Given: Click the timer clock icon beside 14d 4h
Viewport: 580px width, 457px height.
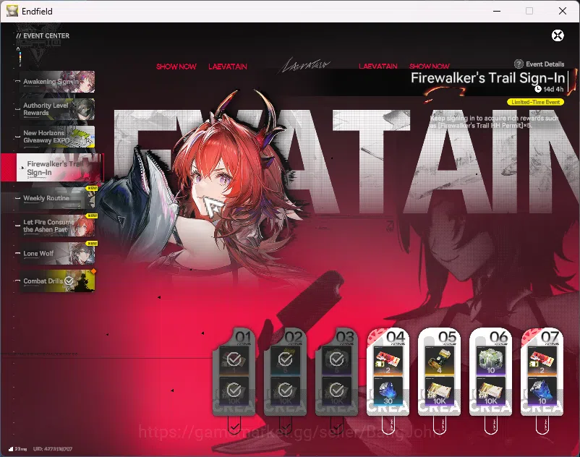Looking at the screenshot, I should [x=538, y=89].
